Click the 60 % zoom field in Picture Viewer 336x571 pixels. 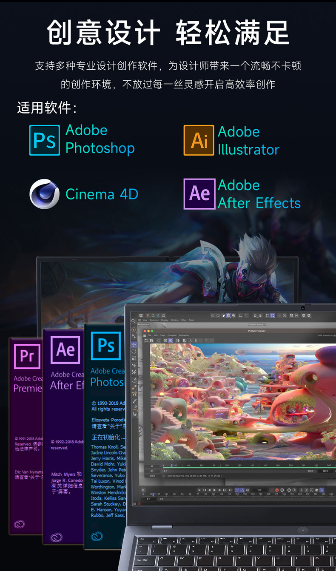(x=153, y=475)
